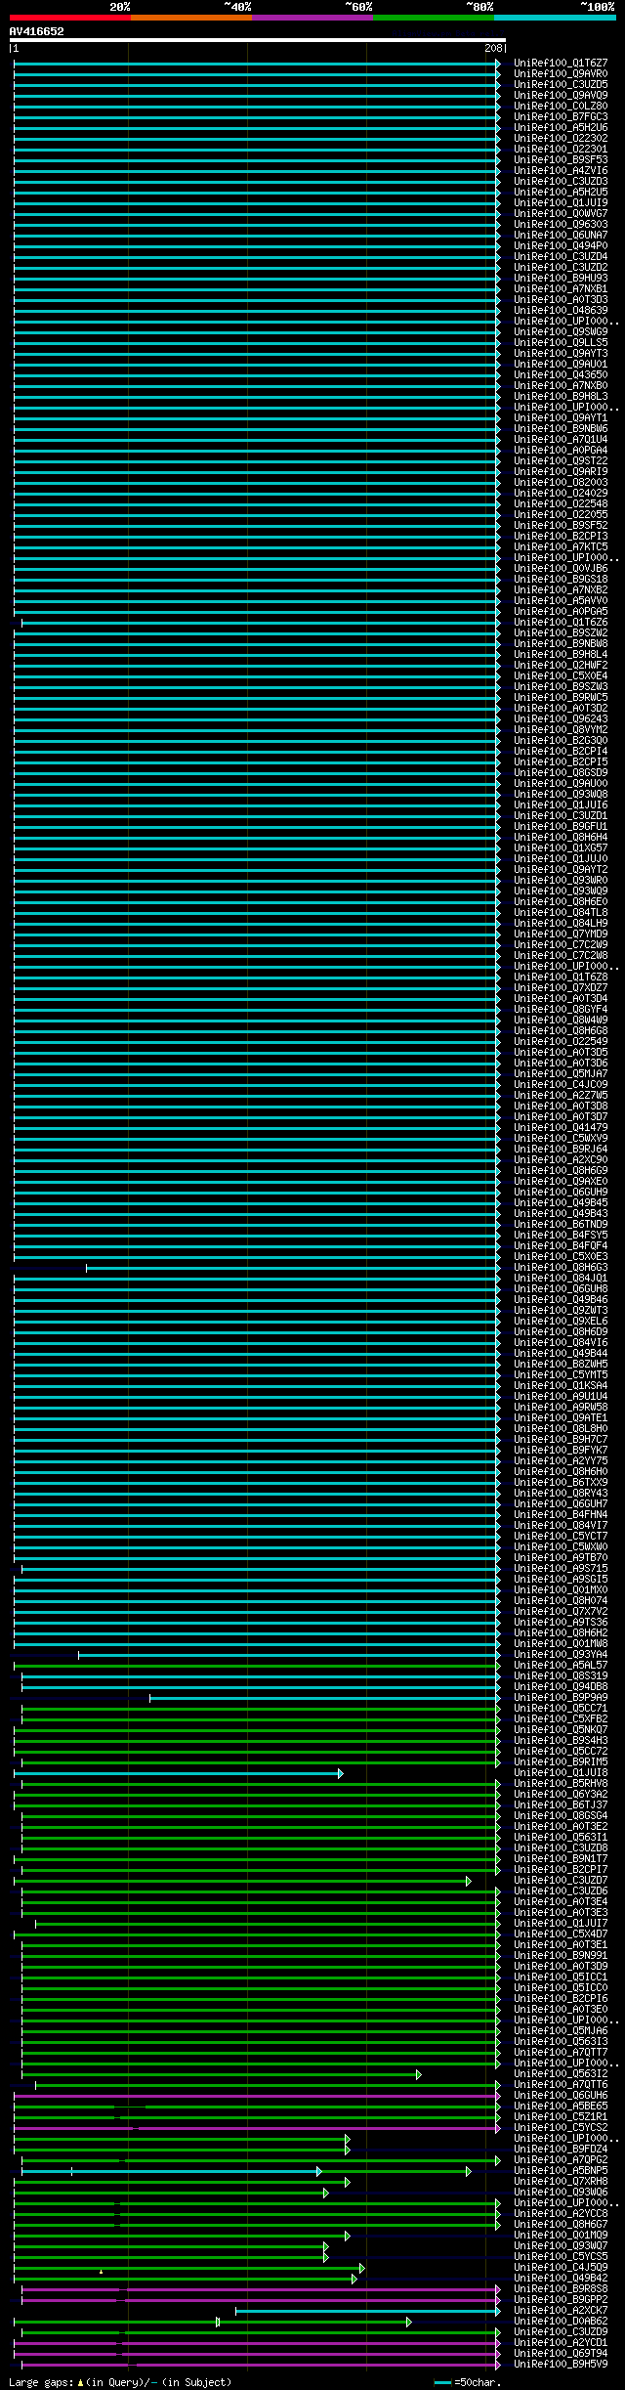Select hit label UniRef100_Q69T94
The width and height of the screenshot is (625, 2390).
pos(561,2353)
